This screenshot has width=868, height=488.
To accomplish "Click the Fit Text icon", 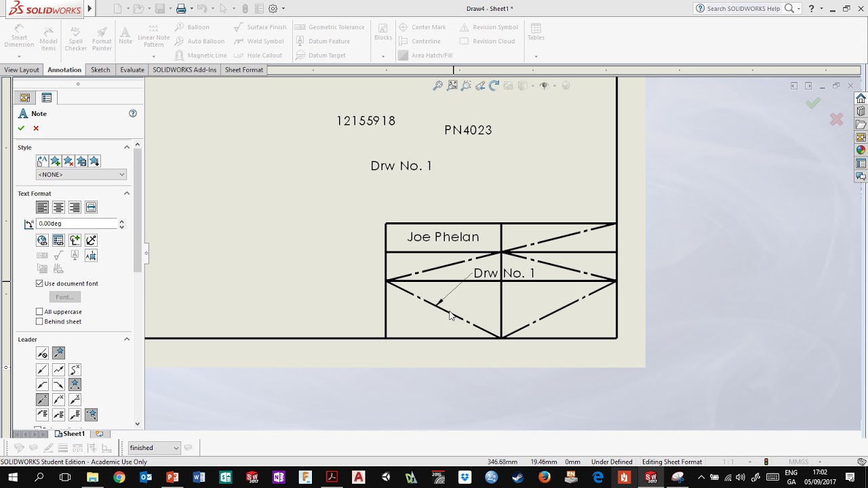I will point(91,207).
